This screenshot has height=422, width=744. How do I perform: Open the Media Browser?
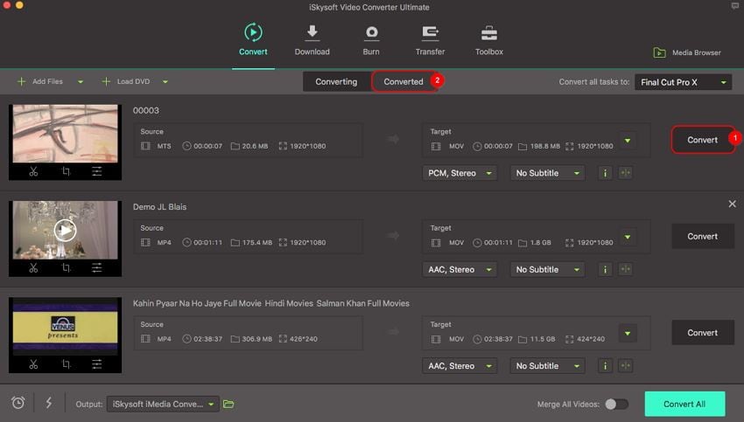coord(687,52)
